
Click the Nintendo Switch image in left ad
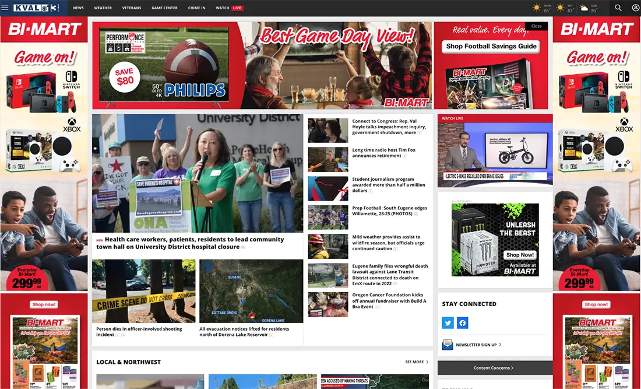click(41, 93)
